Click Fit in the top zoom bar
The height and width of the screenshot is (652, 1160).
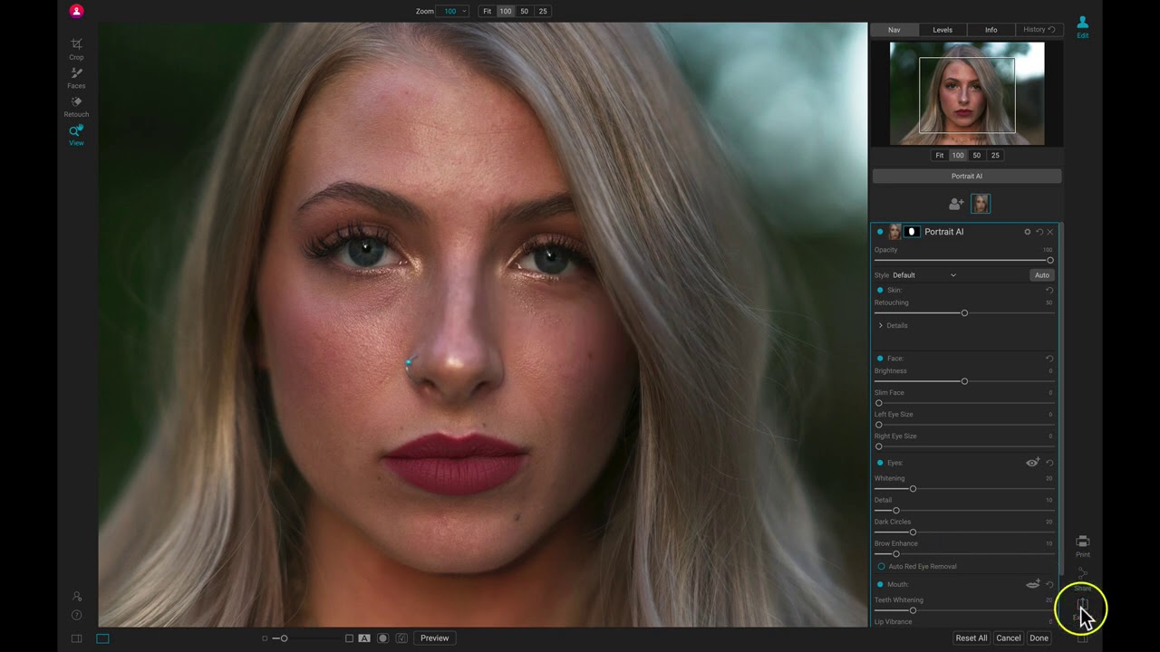[x=487, y=11]
